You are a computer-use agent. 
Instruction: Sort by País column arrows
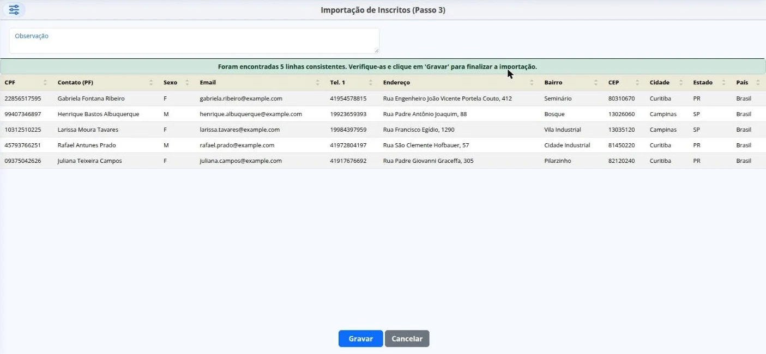(x=758, y=83)
